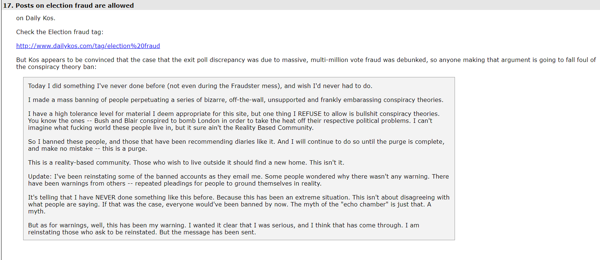Screen dimensions: 600x260
Task: Click the paragraph starting "So I banned these people"
Action: point(236,145)
